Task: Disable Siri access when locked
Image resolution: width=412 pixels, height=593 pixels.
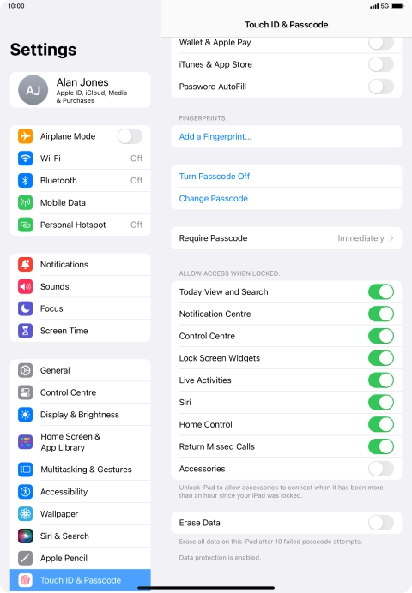Action: pyautogui.click(x=381, y=403)
